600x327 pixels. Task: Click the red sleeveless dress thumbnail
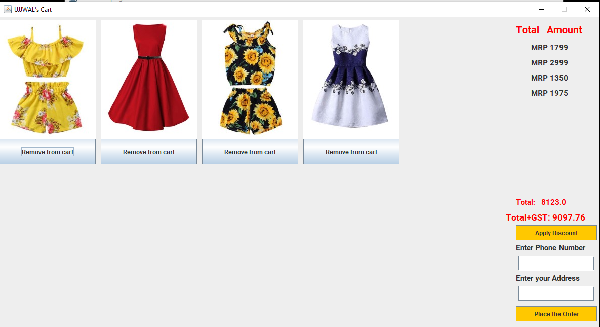tap(148, 79)
